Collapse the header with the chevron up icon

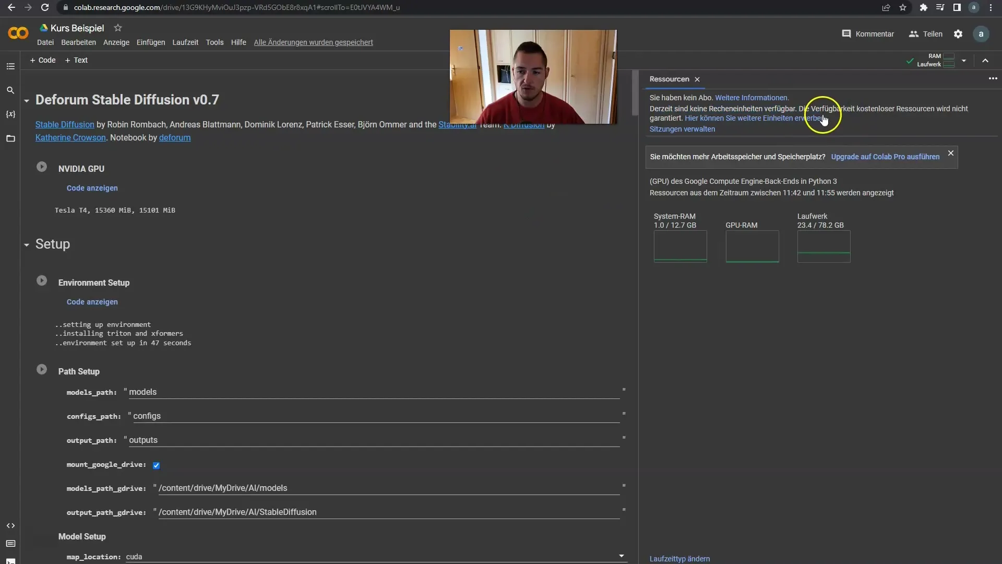pos(985,61)
